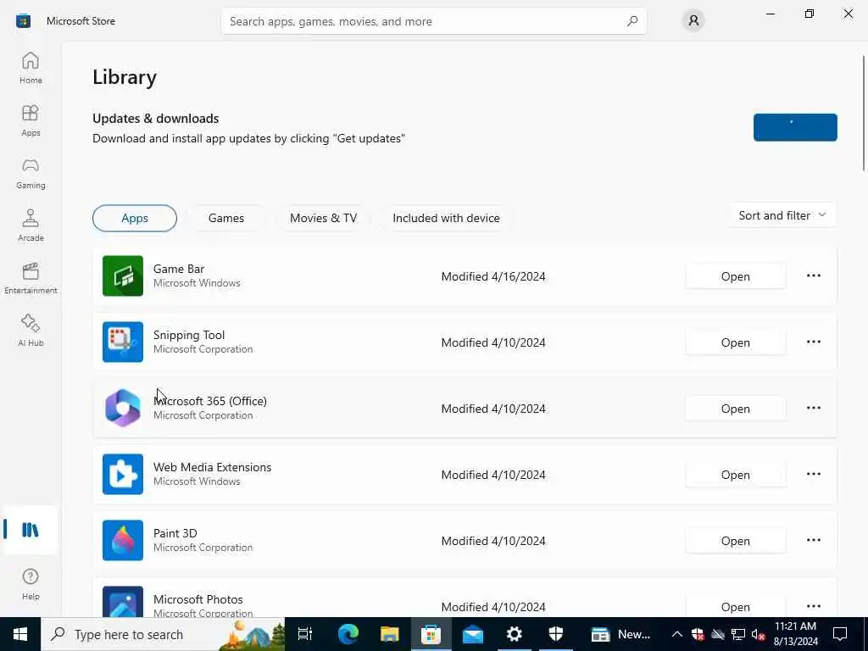Click the Game Bar title text

[x=179, y=269]
